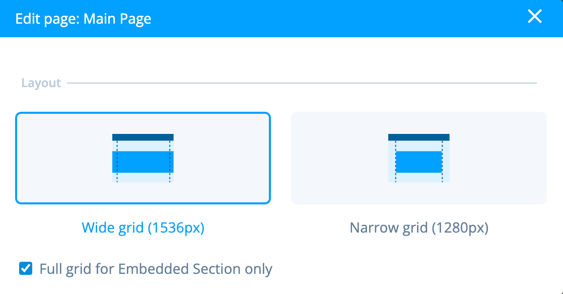The height and width of the screenshot is (294, 563).
Task: Uncheck Full grid for Embedded Section only
Action: (26, 268)
